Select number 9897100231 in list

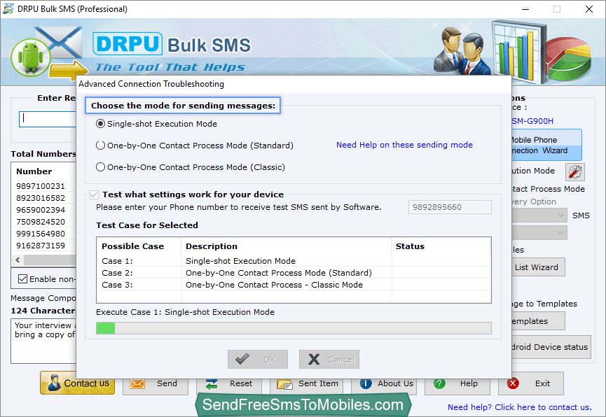(41, 186)
